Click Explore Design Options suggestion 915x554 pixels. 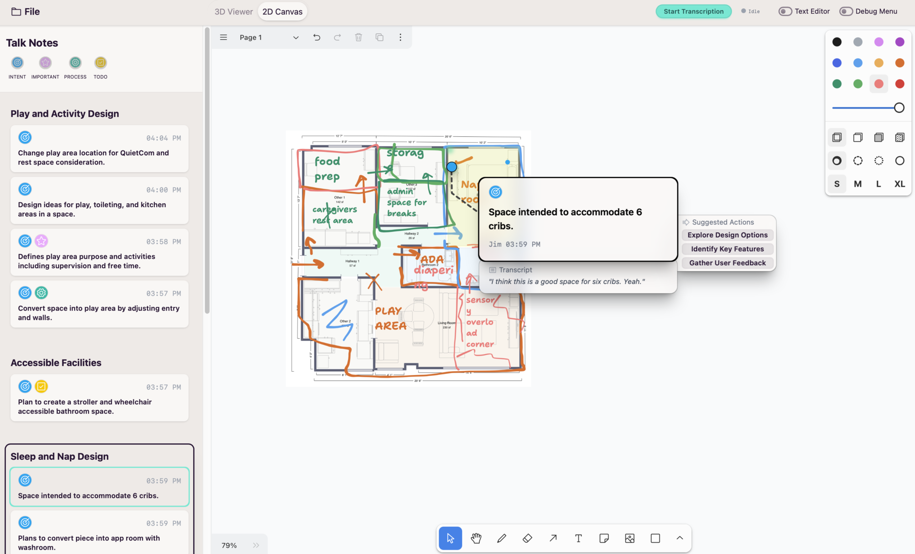(x=727, y=235)
